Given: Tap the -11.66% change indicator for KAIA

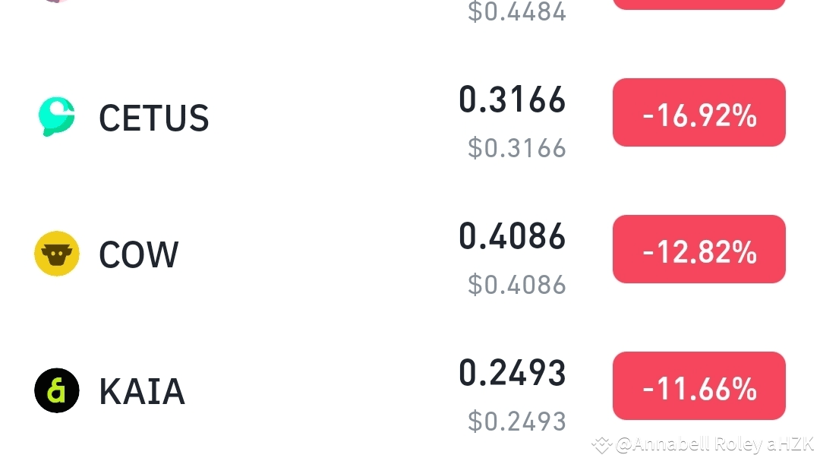Looking at the screenshot, I should [x=699, y=386].
